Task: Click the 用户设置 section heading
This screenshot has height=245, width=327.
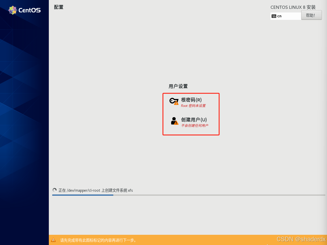Action: (x=178, y=86)
